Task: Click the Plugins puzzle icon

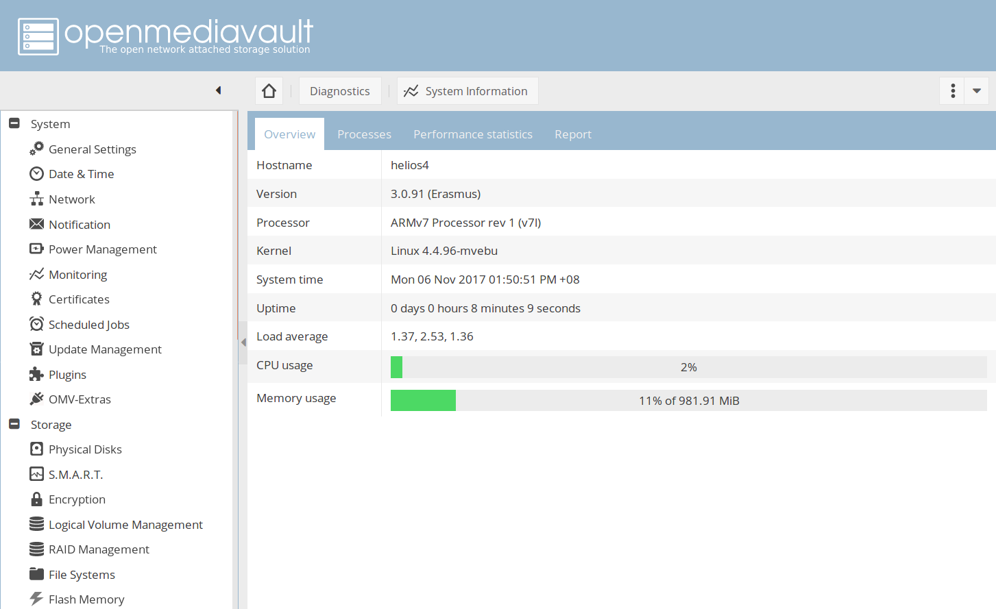Action: 36,374
